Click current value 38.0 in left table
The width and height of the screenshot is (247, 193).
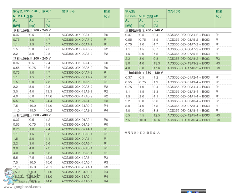pos(49,177)
